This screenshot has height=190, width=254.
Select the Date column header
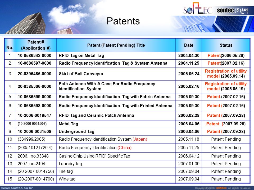tap(189, 45)
